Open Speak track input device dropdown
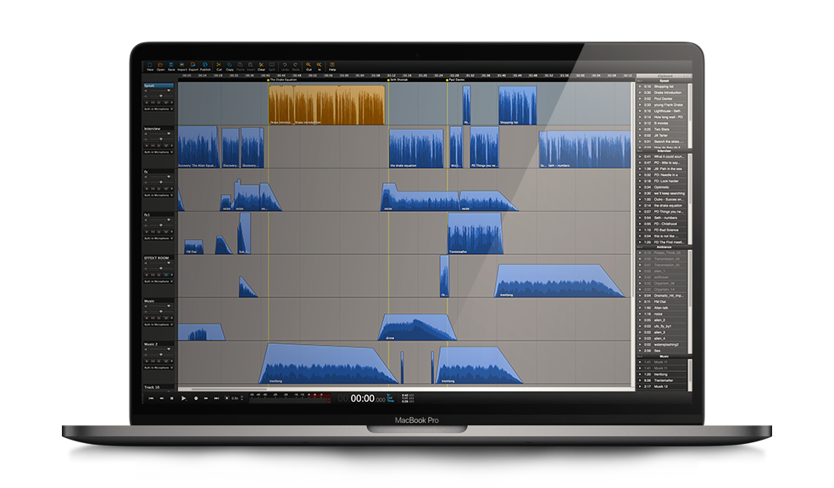Viewport: 834px width, 488px height. coord(158,109)
